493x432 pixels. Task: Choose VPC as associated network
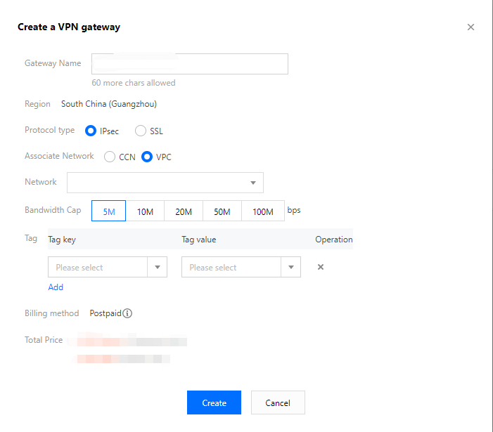click(x=147, y=157)
